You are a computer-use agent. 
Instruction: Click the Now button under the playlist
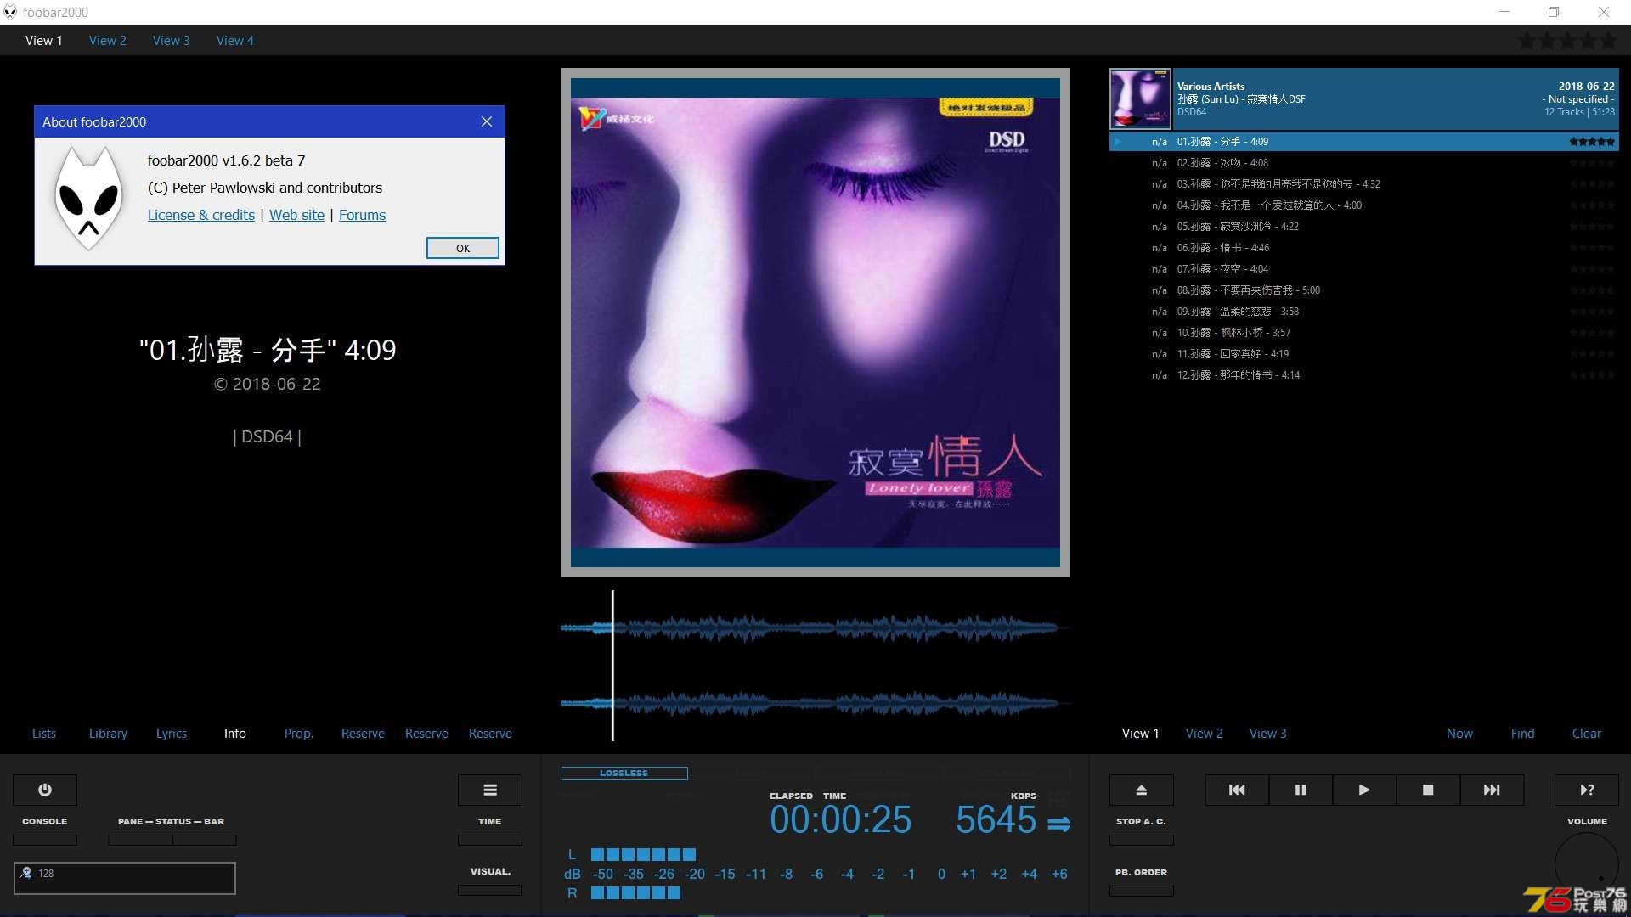click(1460, 733)
